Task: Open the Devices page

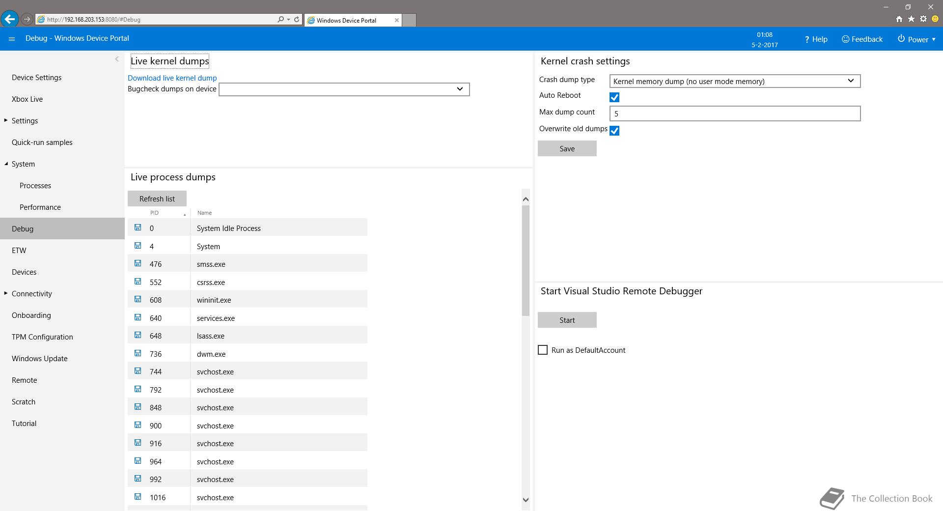Action: (24, 272)
